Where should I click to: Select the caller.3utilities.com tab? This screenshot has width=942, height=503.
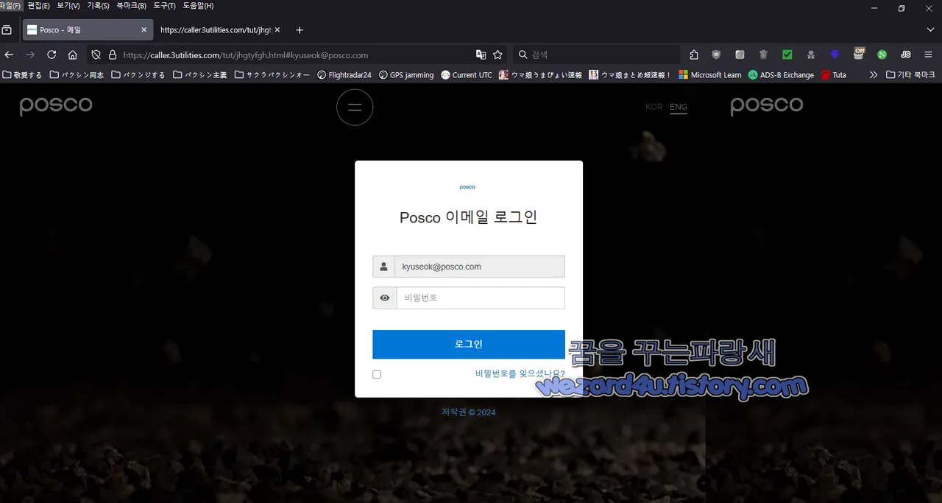[219, 30]
